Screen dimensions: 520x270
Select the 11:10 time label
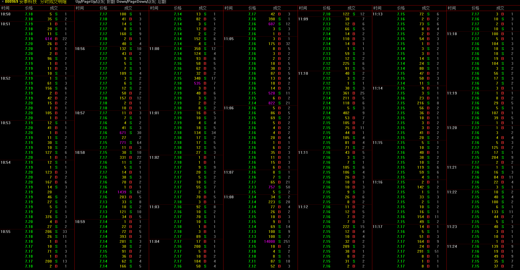tap(303, 73)
